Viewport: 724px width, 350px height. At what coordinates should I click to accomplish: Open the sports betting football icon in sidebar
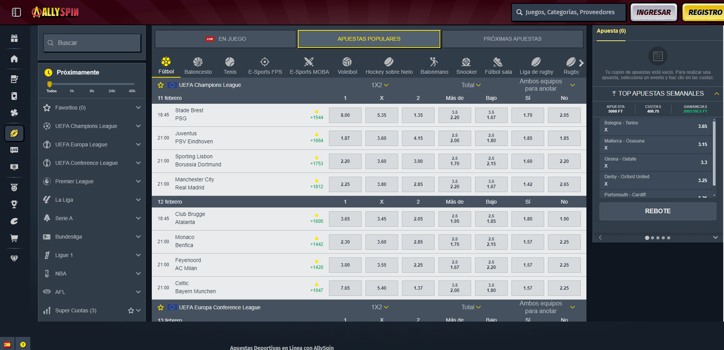[14, 133]
